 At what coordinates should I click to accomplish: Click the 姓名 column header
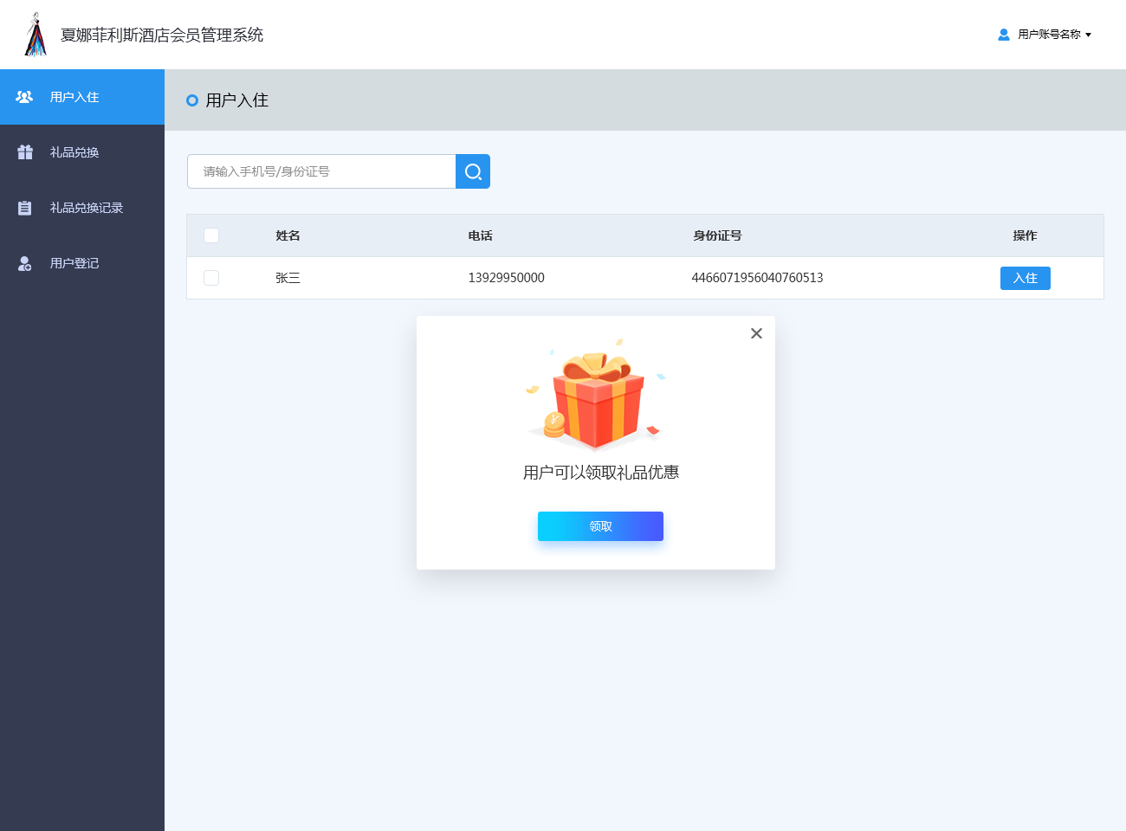click(x=288, y=235)
